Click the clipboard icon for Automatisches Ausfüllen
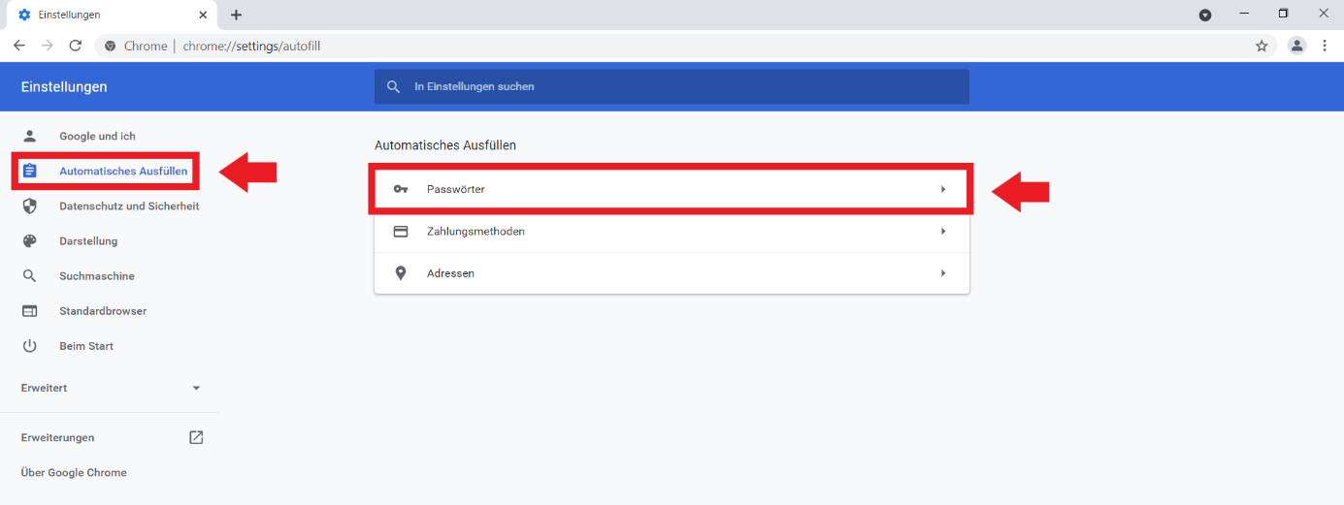1344x505 pixels. click(x=29, y=172)
